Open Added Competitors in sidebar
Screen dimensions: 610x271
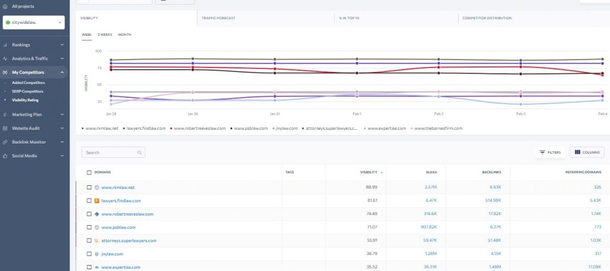29,83
